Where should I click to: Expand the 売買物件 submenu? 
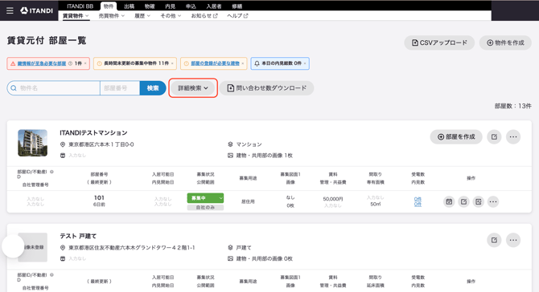[x=111, y=16]
